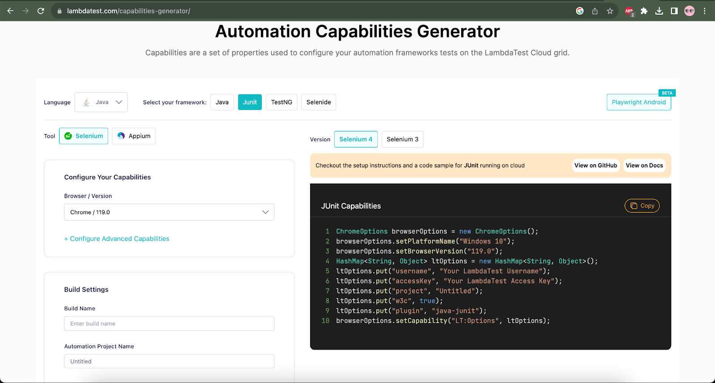
Task: Switch the tool to Appium
Action: (x=134, y=136)
